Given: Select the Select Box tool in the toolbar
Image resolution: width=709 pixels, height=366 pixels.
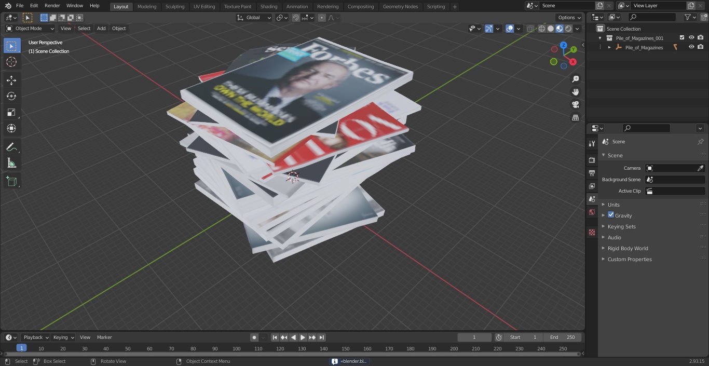Looking at the screenshot, I should [11, 46].
